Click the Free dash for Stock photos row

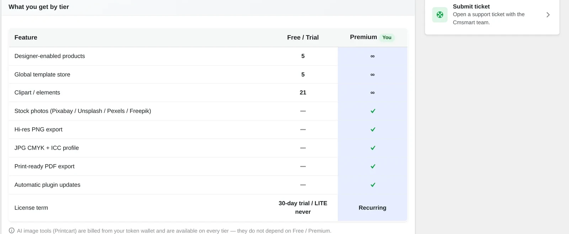pos(303,111)
